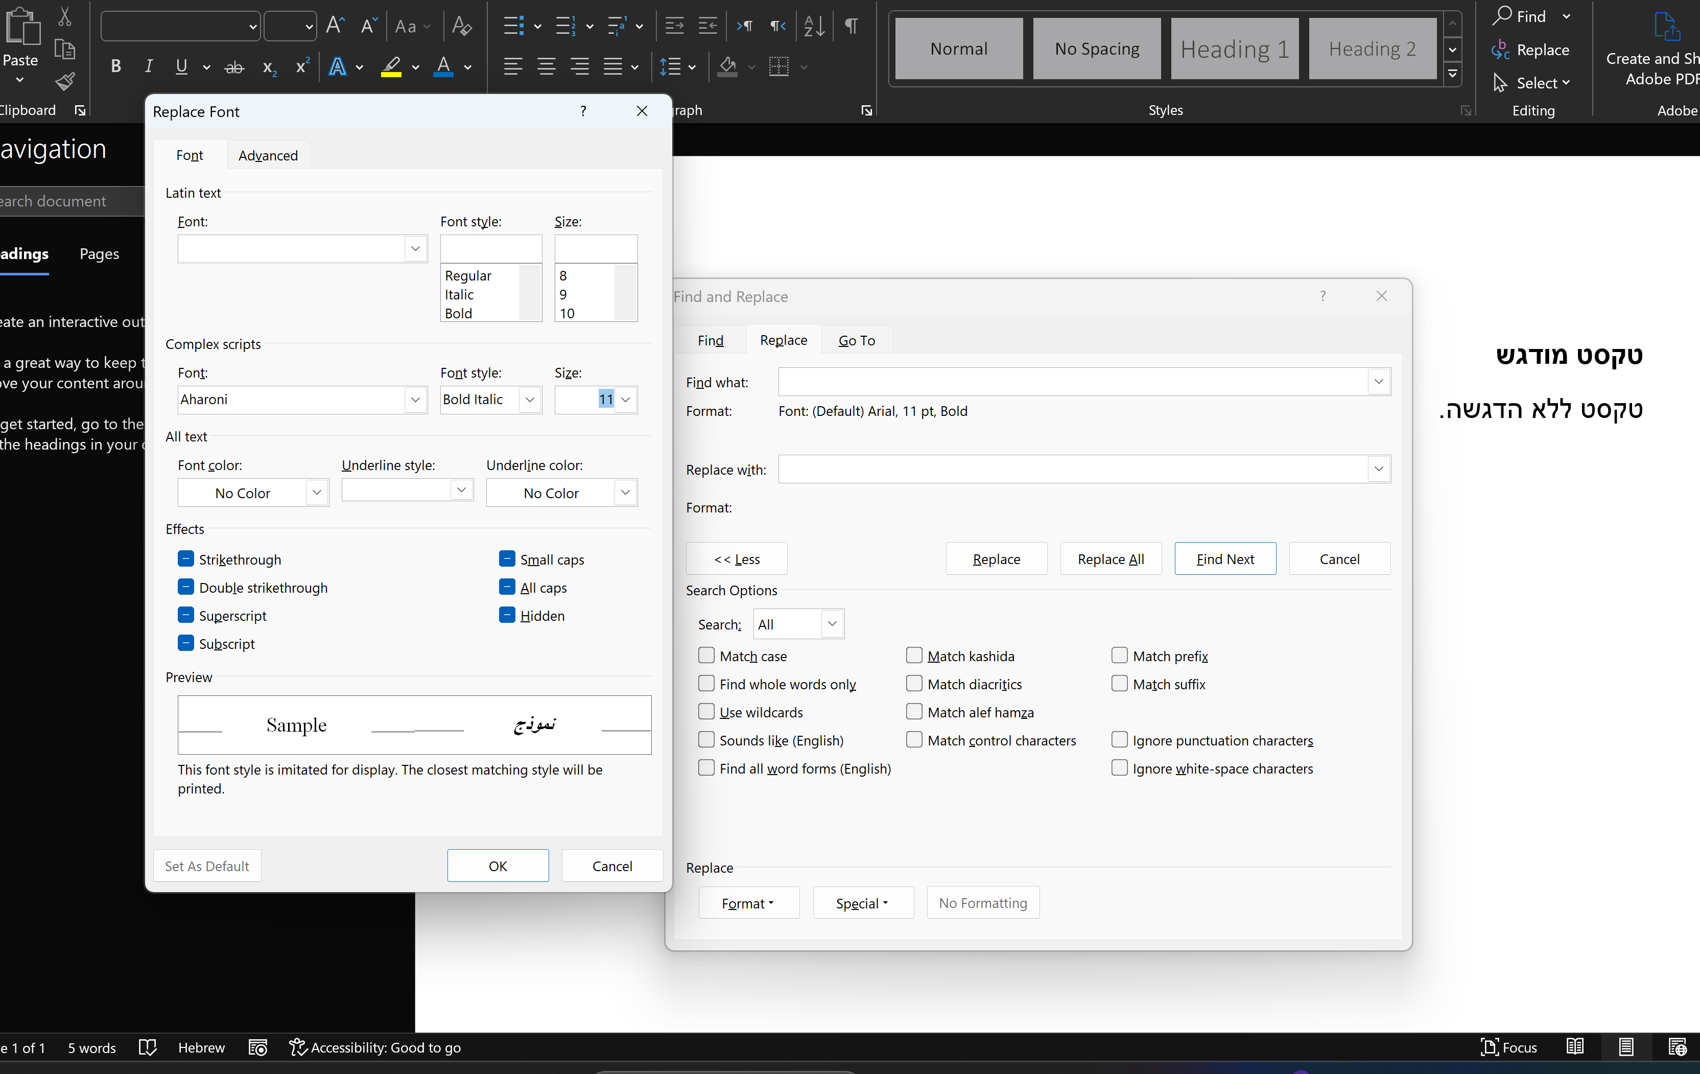Increase paragraph indent
This screenshot has height=1074, width=1700.
(707, 26)
